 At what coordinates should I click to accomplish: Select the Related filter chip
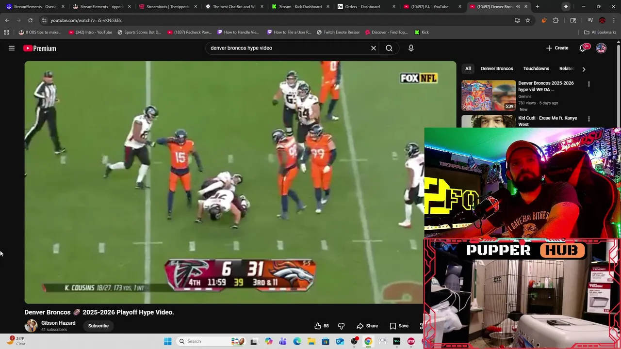pyautogui.click(x=566, y=68)
